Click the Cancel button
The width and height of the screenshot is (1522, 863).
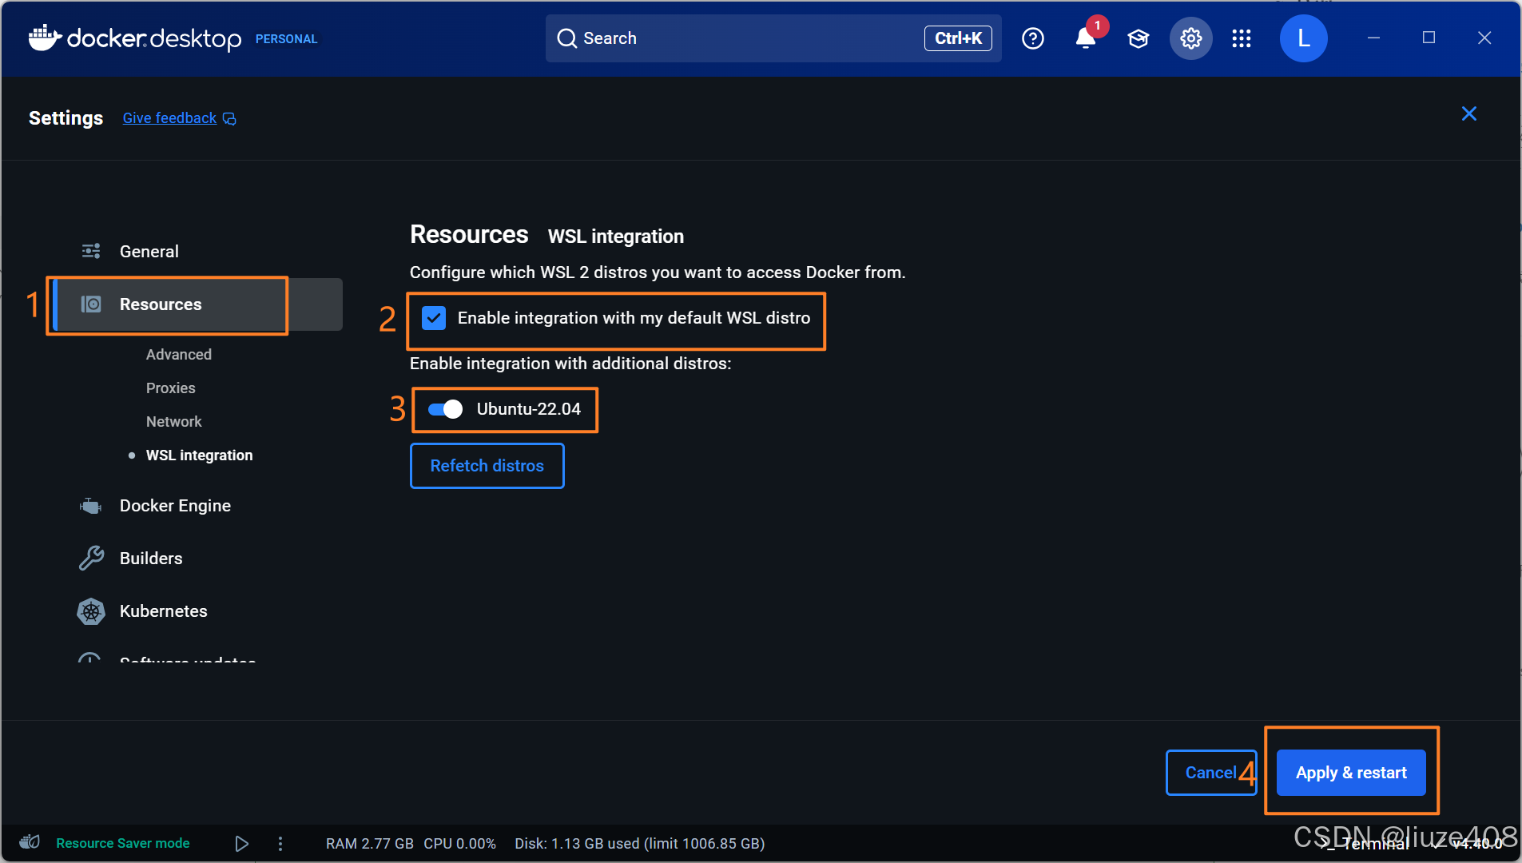click(1210, 773)
